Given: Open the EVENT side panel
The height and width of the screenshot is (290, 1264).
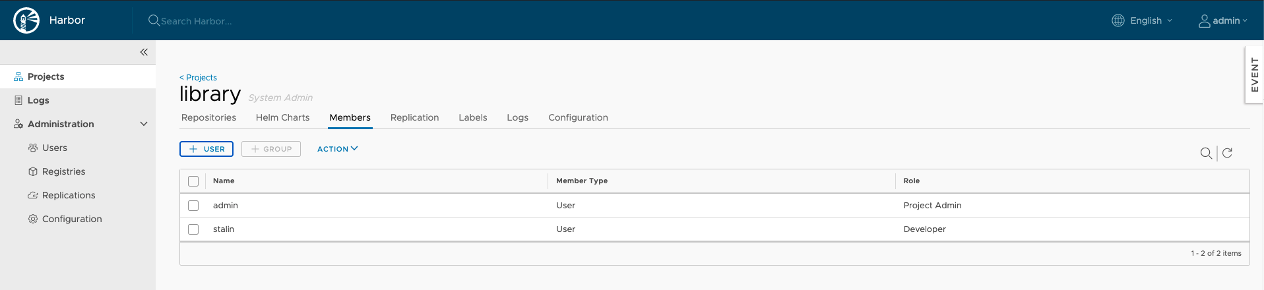Looking at the screenshot, I should (x=1254, y=74).
